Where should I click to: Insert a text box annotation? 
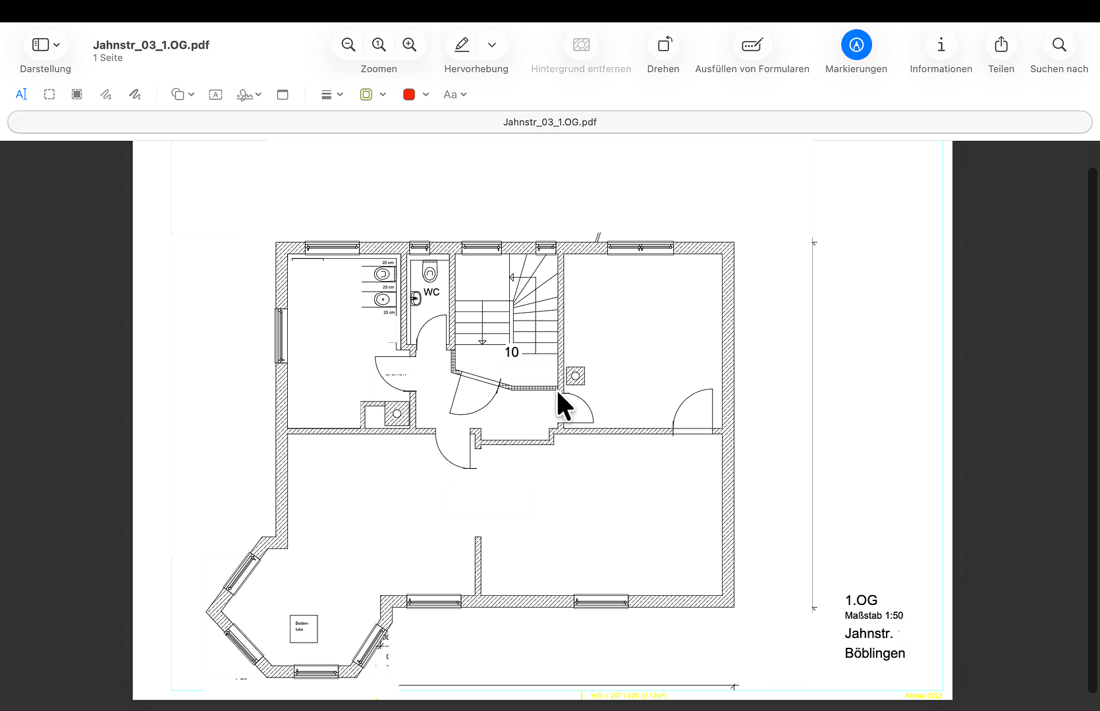coord(215,94)
